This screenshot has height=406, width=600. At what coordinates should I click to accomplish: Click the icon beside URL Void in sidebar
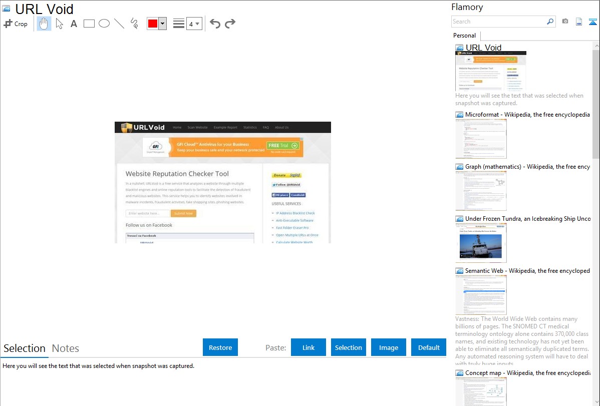[x=459, y=48]
